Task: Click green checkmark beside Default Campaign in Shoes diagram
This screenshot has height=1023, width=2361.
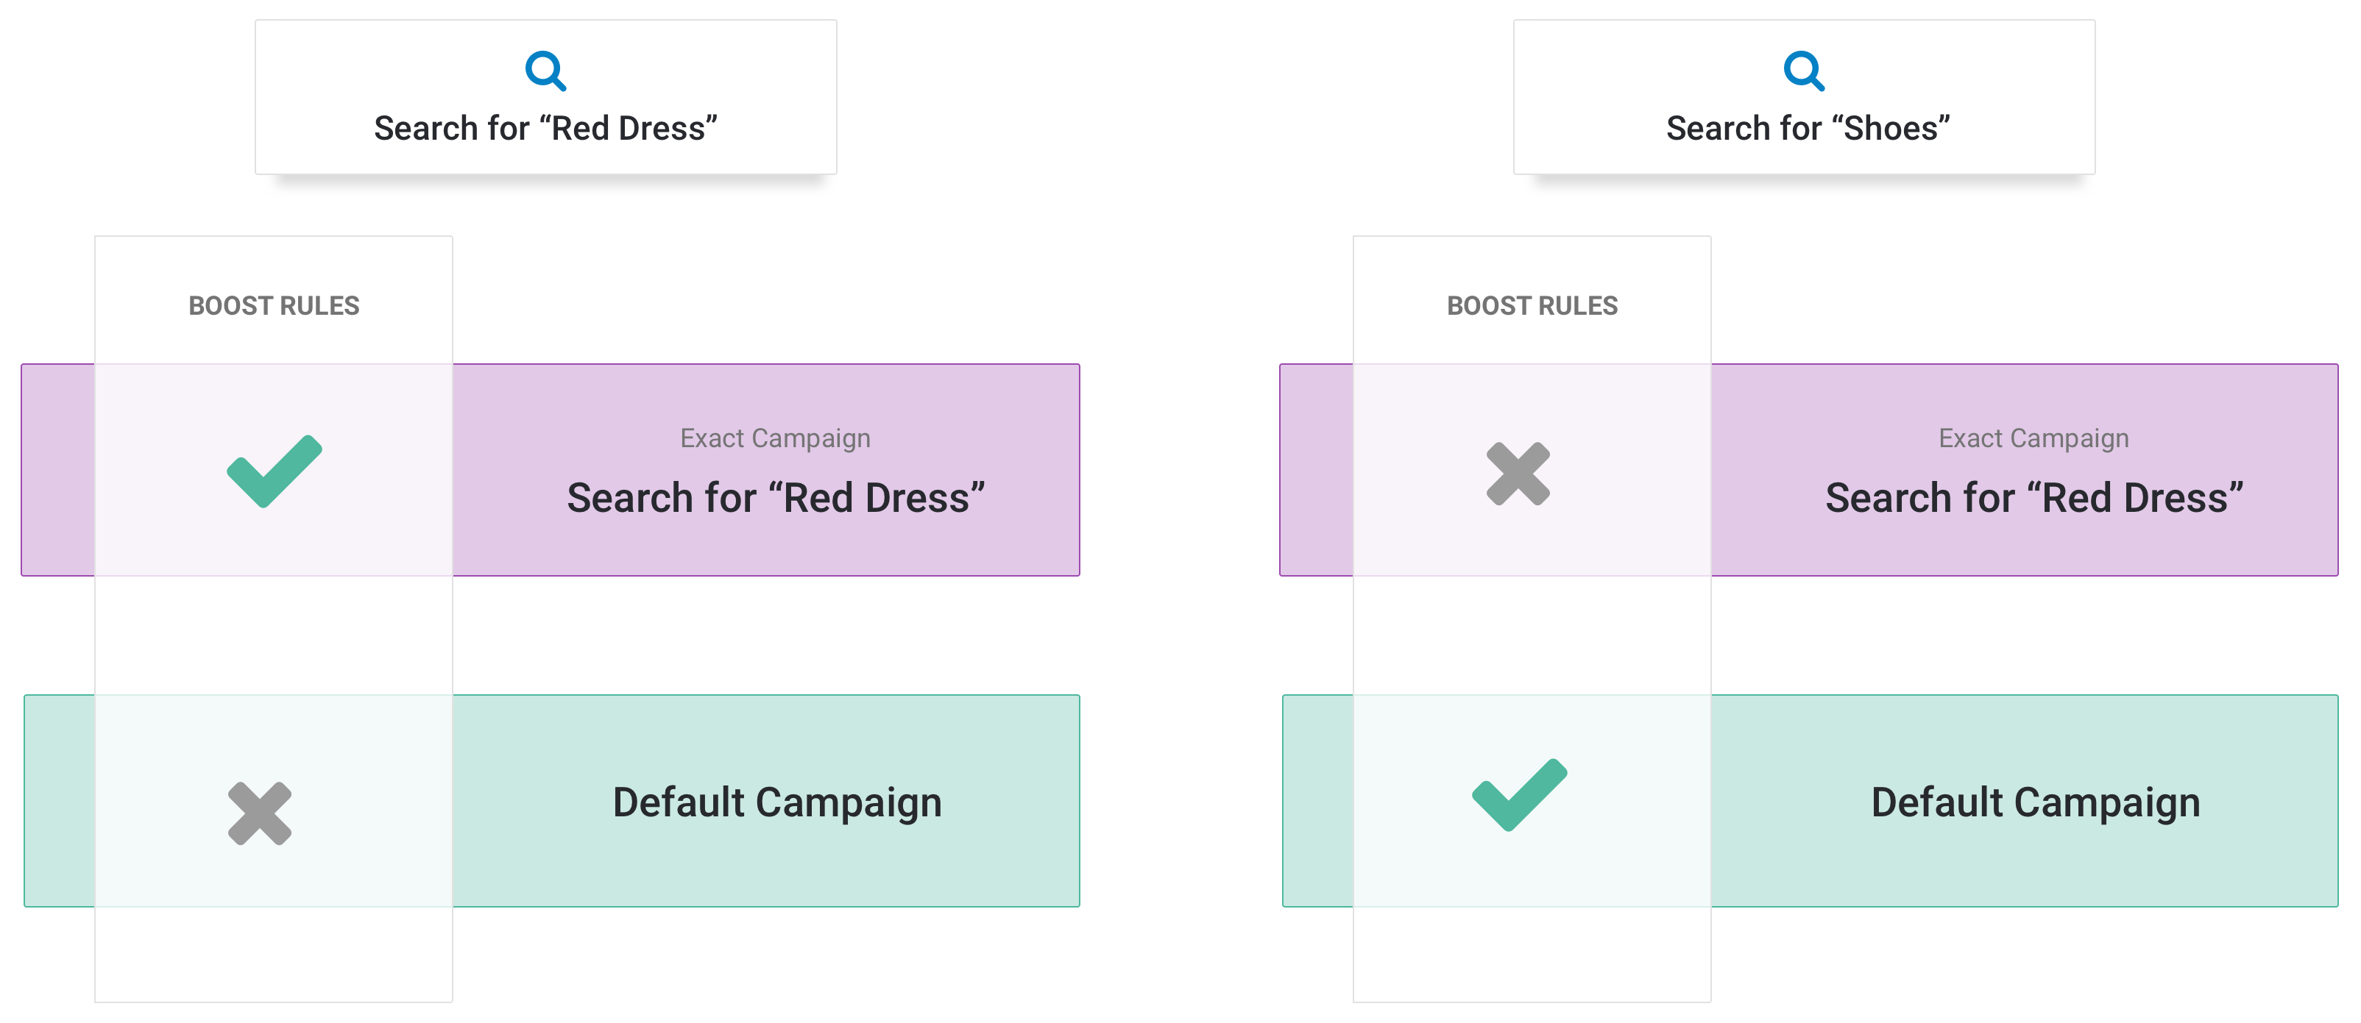Action: coord(1519,794)
